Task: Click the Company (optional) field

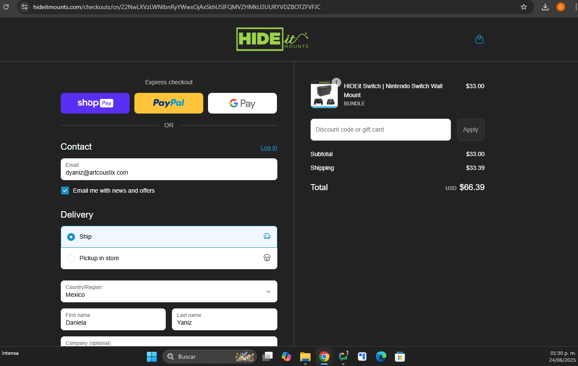Action: 169,341
